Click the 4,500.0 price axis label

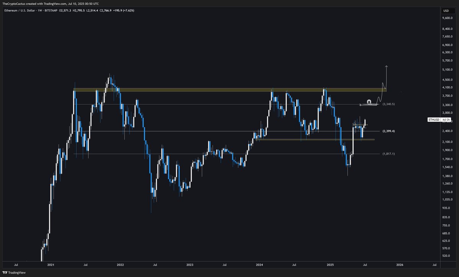[x=448, y=80]
